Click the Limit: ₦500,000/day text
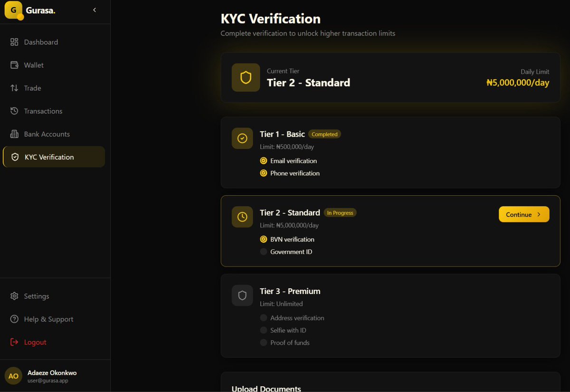Screen dimensions: 570x392 [287, 147]
